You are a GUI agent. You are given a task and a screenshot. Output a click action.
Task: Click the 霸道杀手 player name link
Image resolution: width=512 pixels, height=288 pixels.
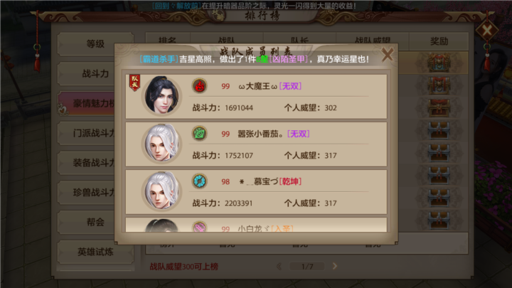(x=159, y=59)
